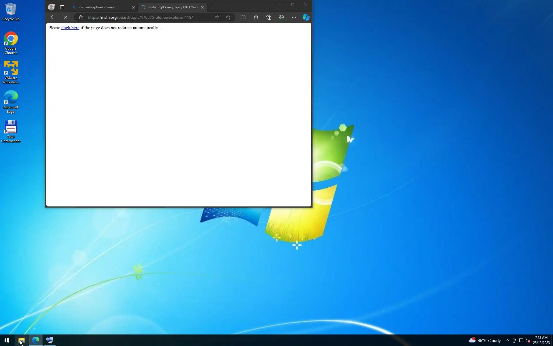Open the Browser essentials heart icon
Screen dimensions: 553x346
click(281, 17)
